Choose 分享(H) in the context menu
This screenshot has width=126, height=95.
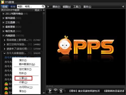(x=23, y=78)
